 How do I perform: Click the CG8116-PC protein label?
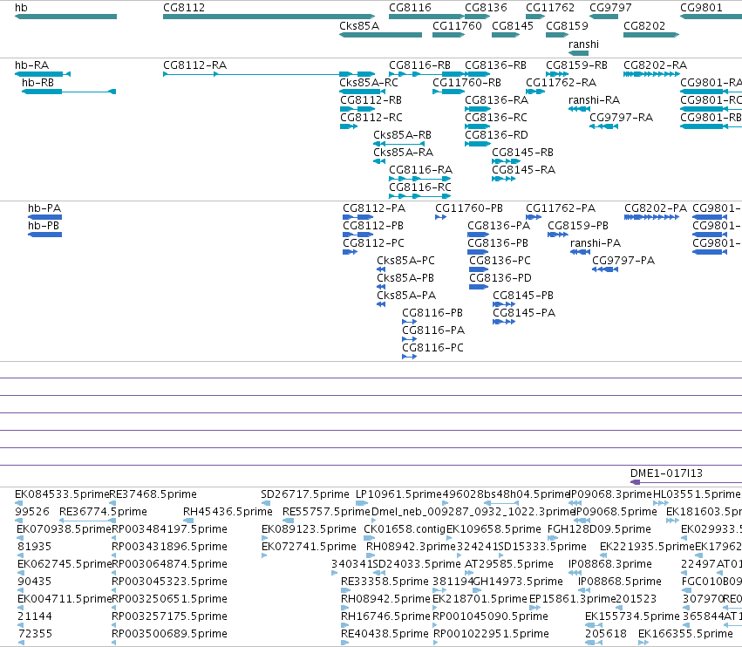click(x=432, y=348)
